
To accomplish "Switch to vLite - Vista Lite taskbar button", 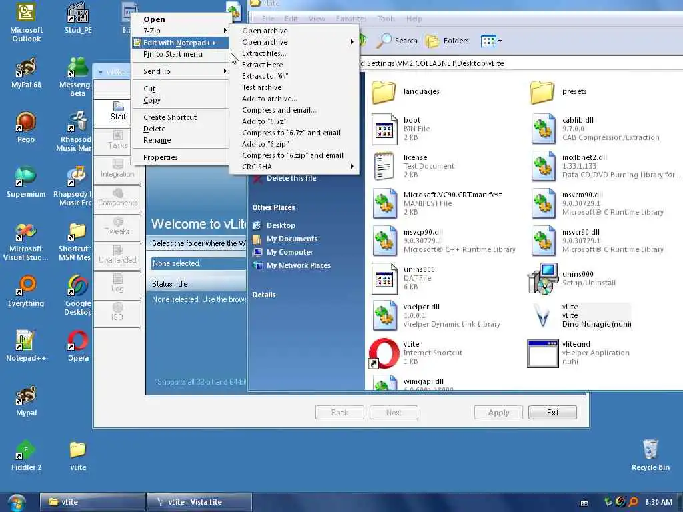I will [199, 502].
